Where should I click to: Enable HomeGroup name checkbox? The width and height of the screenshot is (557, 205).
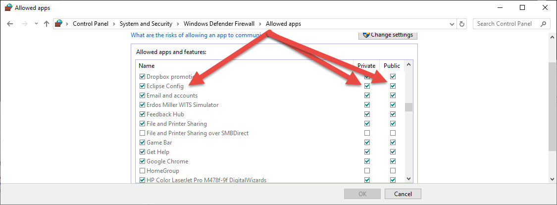(143, 171)
